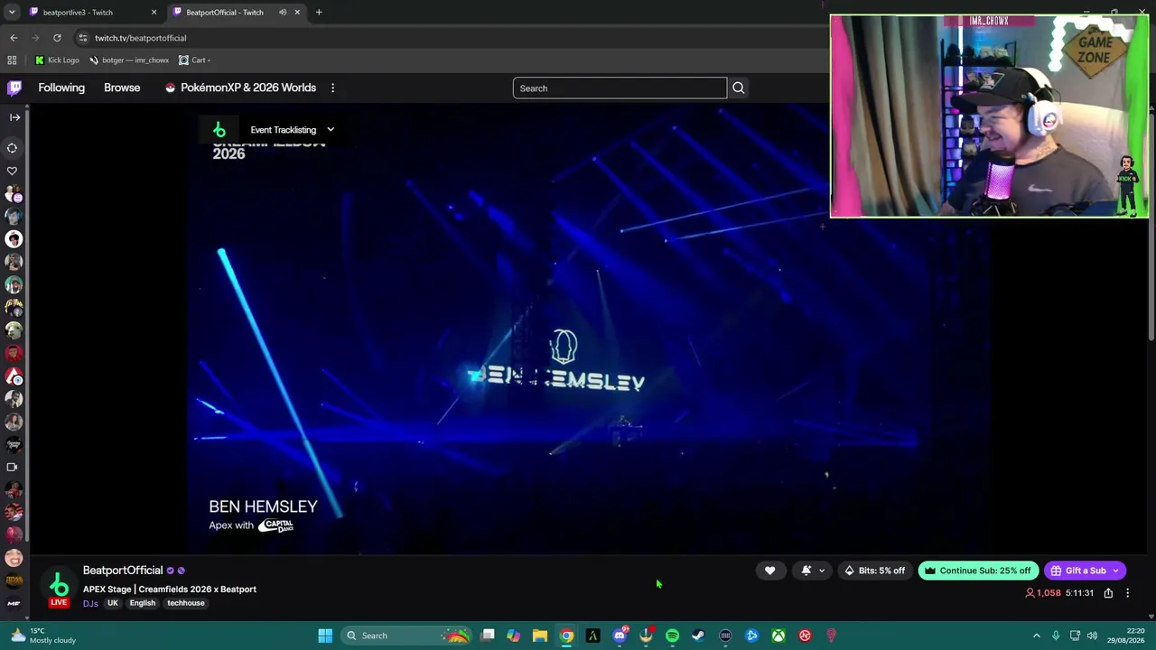This screenshot has height=650, width=1156.
Task: Expand the Twitch left sidebar
Action: [x=14, y=116]
